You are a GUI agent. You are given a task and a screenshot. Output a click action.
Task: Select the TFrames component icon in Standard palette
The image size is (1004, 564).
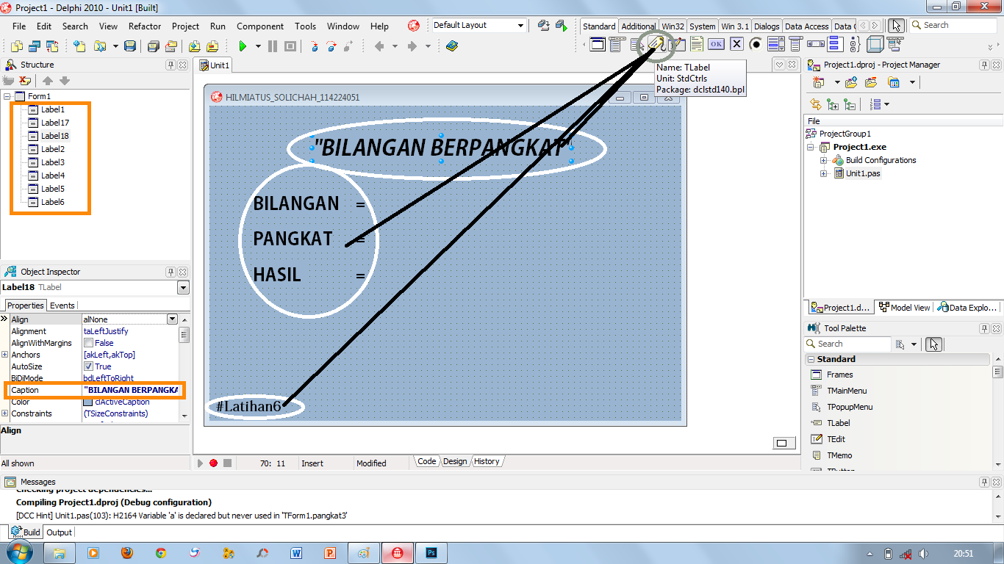pos(598,44)
